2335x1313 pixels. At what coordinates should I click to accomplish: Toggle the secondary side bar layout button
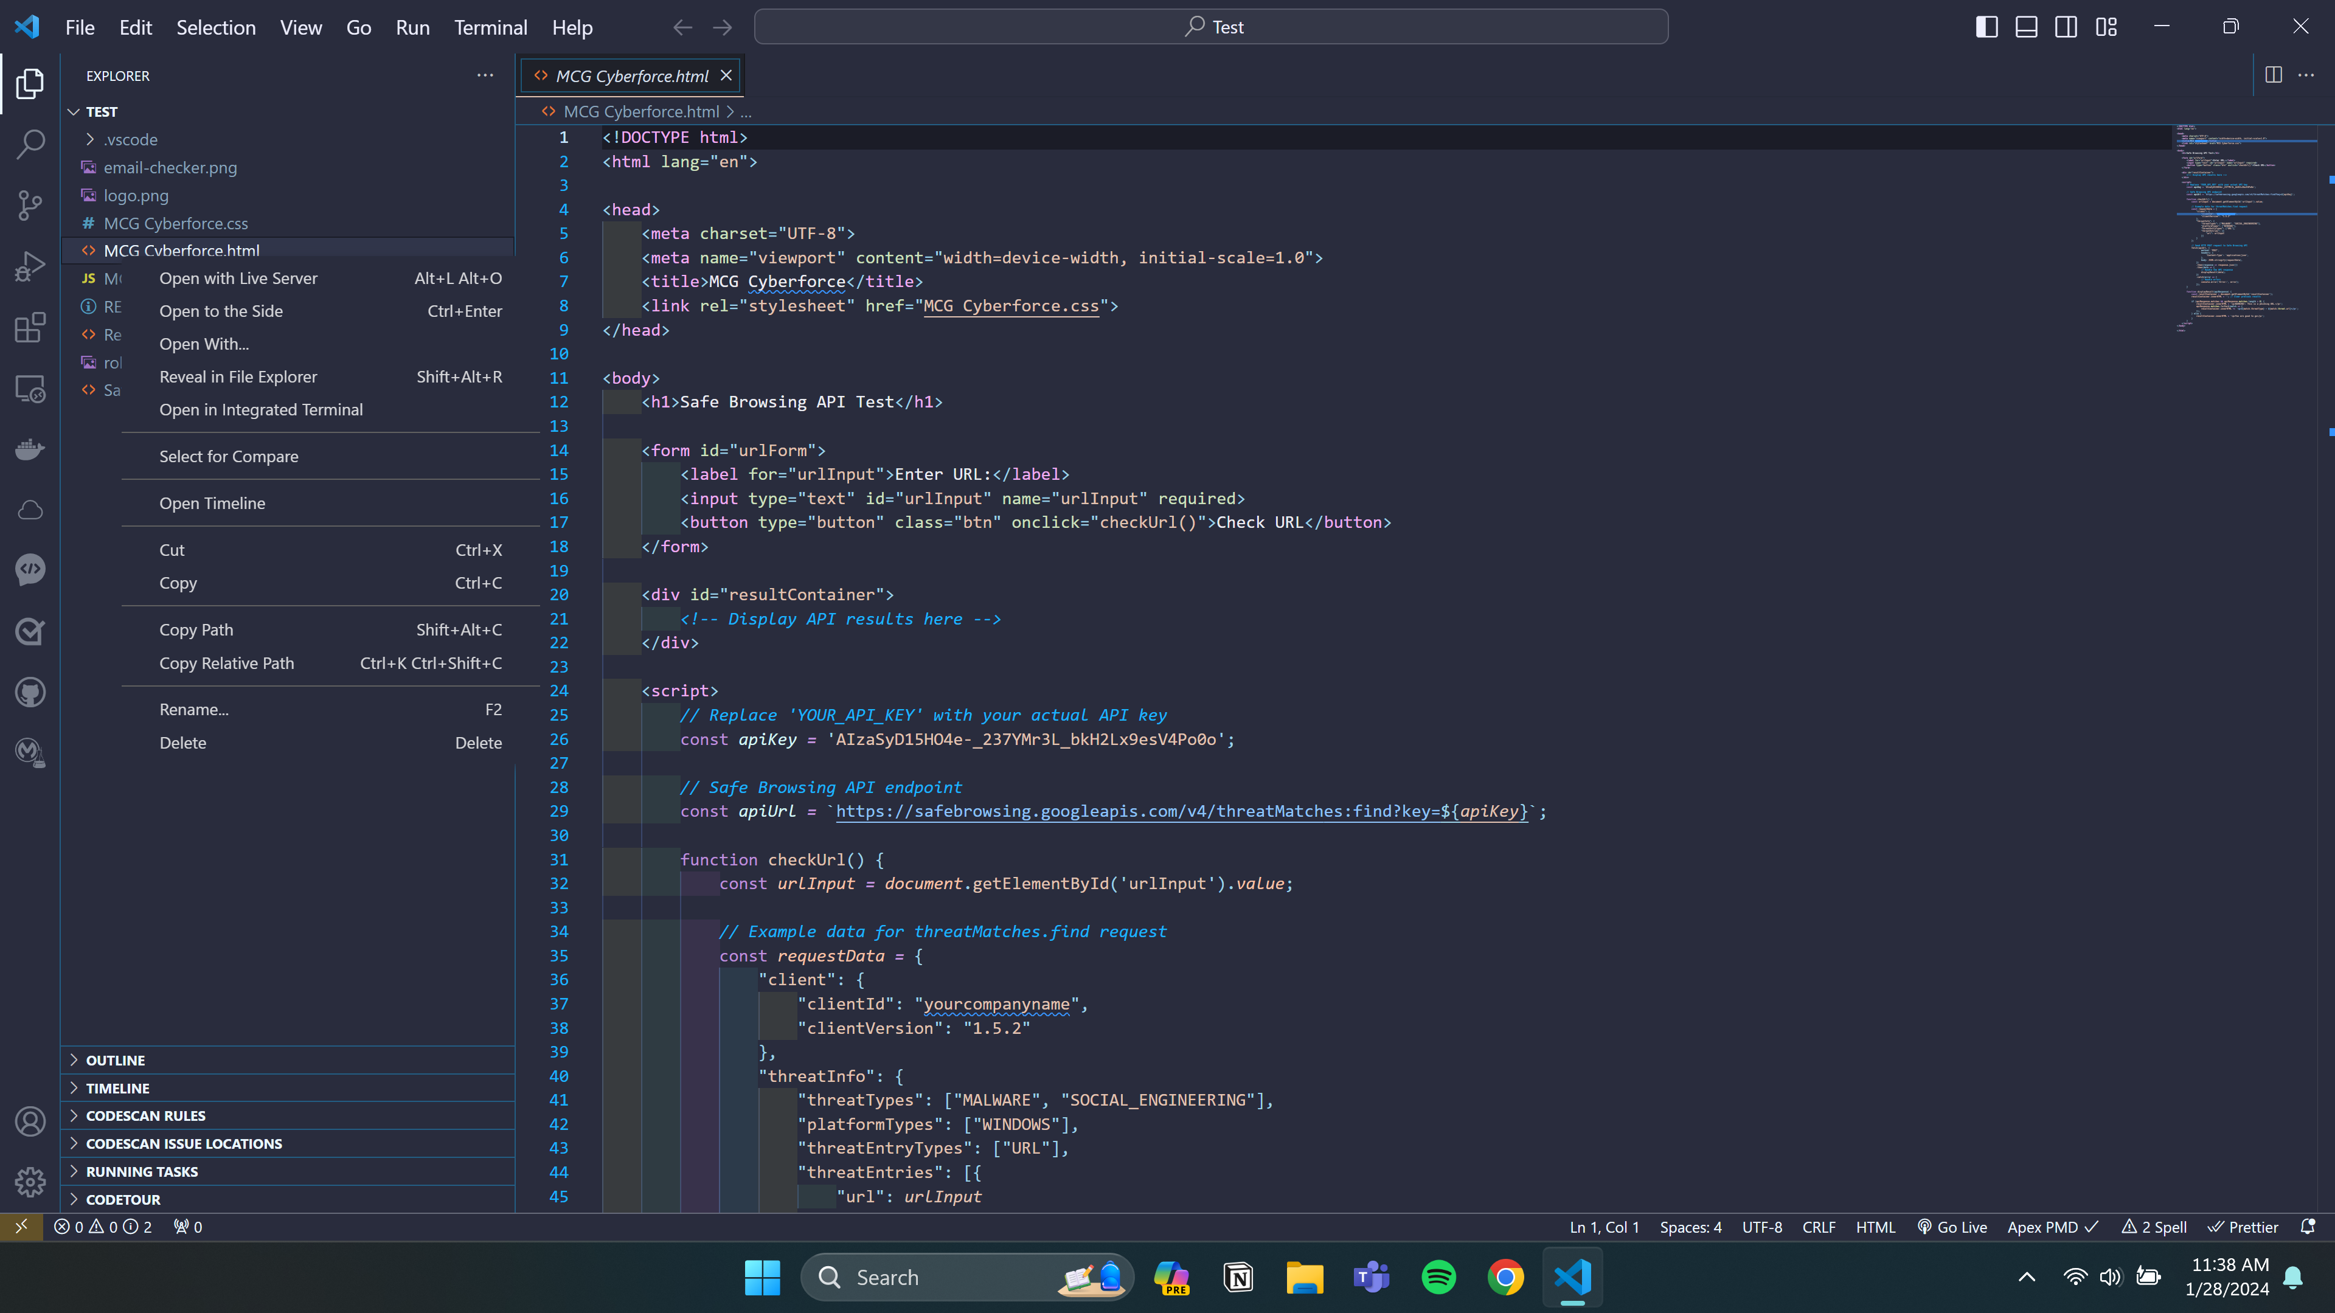pyautogui.click(x=2066, y=27)
